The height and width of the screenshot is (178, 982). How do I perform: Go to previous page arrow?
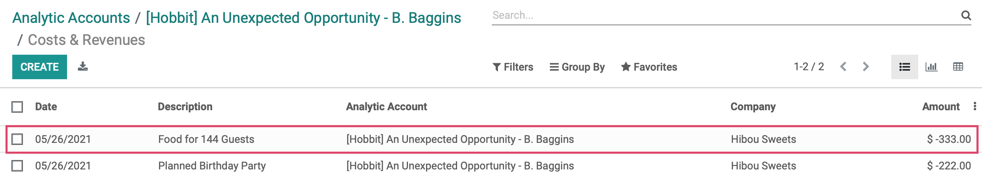[843, 67]
